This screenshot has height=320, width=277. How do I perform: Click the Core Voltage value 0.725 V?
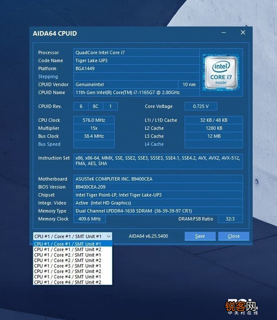tap(201, 107)
